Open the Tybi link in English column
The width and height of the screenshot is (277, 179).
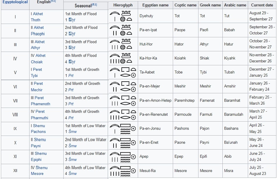[34, 76]
